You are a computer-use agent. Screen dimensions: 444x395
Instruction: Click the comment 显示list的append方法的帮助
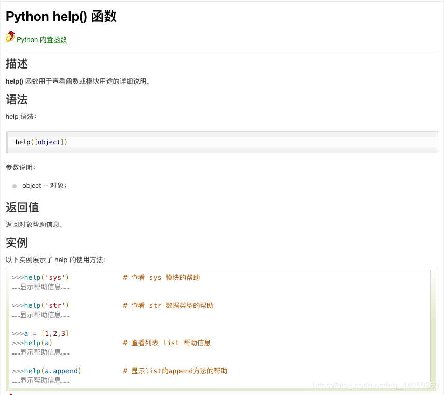175,371
